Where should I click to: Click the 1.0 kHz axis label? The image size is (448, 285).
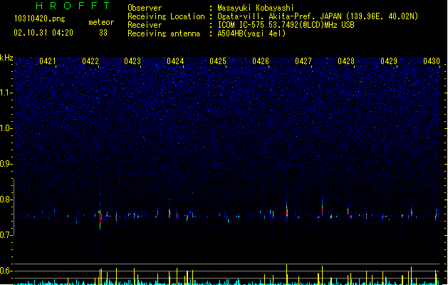point(6,128)
